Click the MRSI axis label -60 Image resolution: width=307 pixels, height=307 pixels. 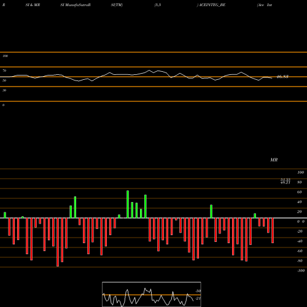point(300,251)
